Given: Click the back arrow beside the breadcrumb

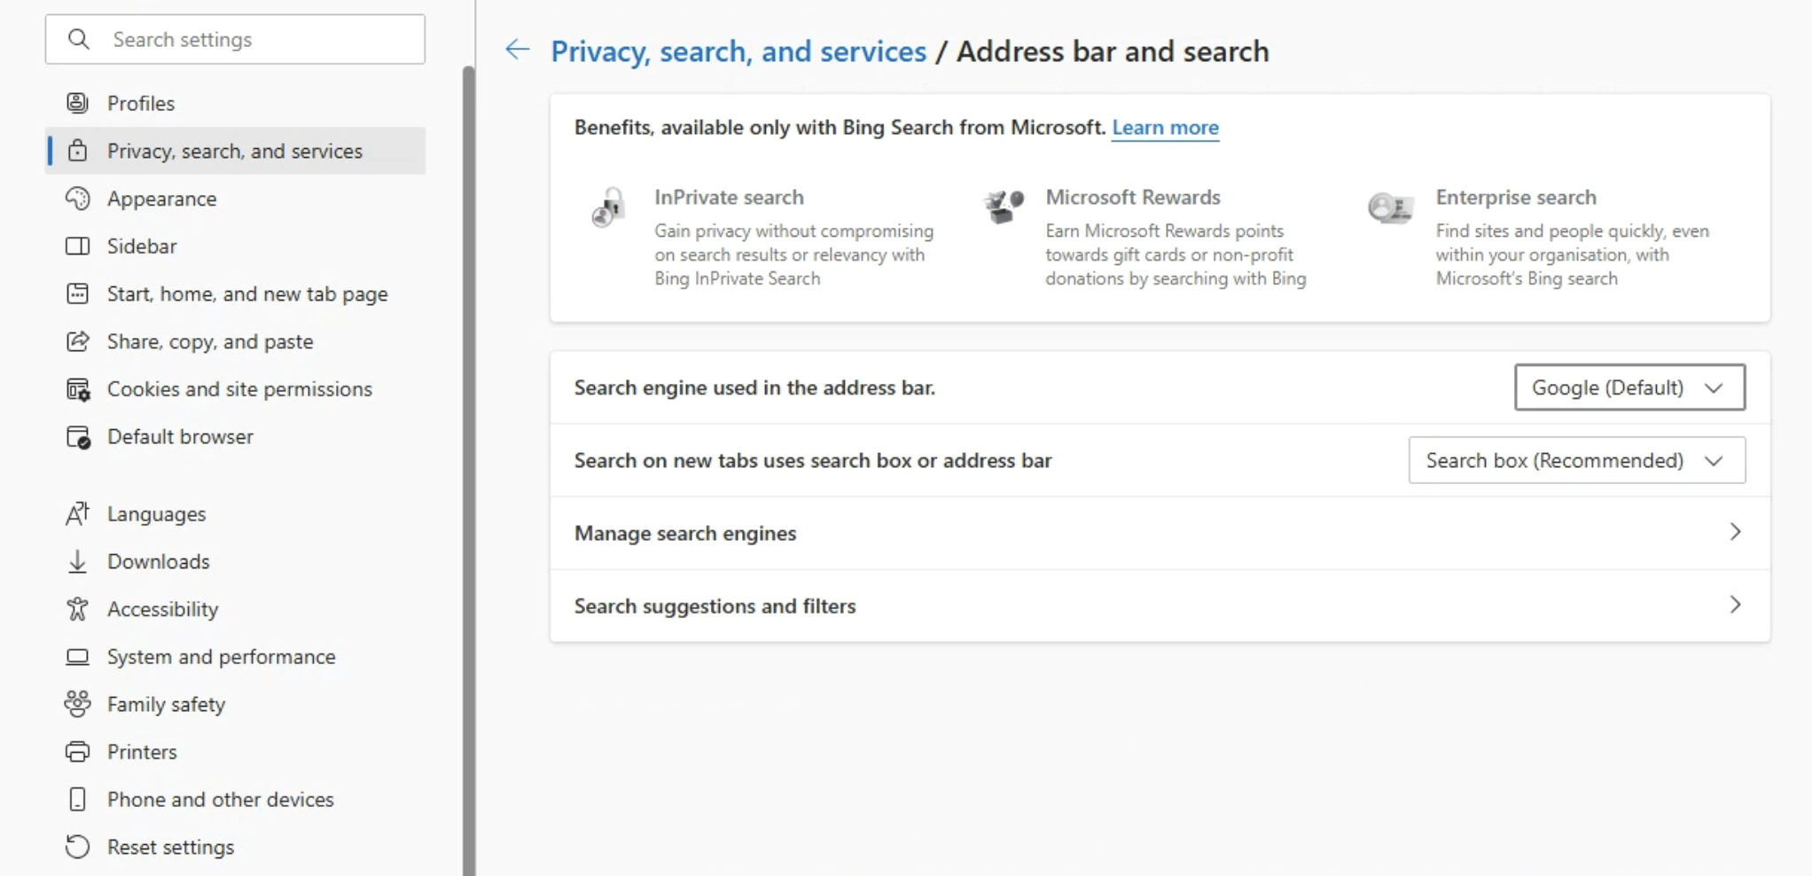Looking at the screenshot, I should (517, 50).
